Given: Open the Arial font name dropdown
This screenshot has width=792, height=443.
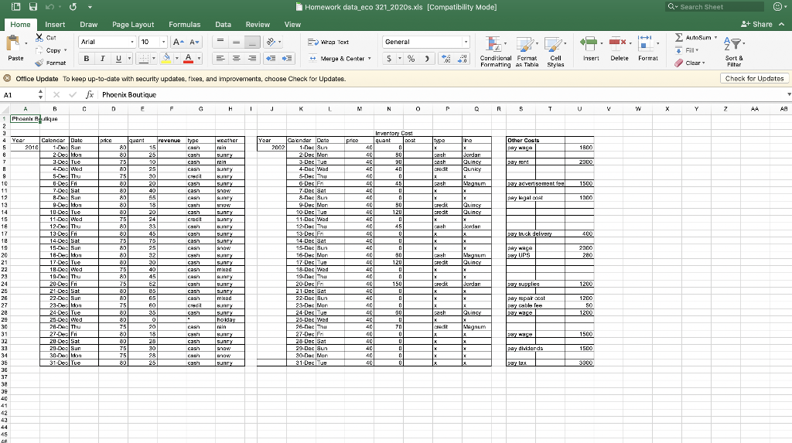Looking at the screenshot, I should pos(132,42).
